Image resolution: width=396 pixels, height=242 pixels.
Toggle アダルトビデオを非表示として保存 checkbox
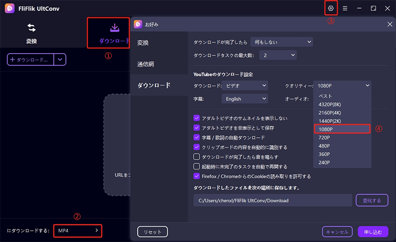197,127
